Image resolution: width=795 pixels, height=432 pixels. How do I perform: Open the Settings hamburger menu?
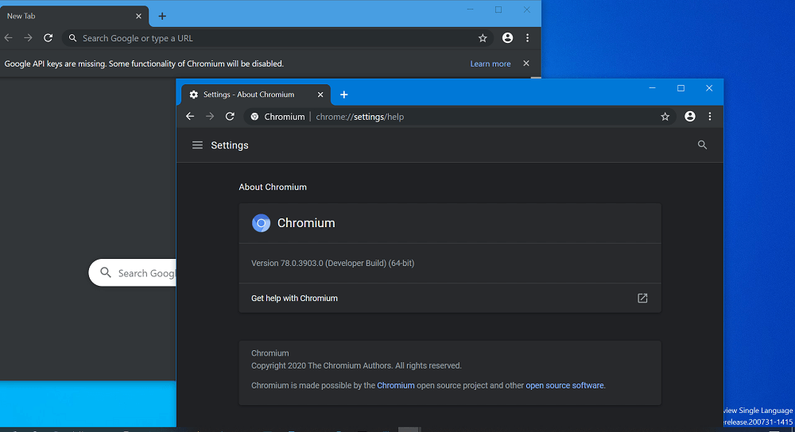[197, 145]
